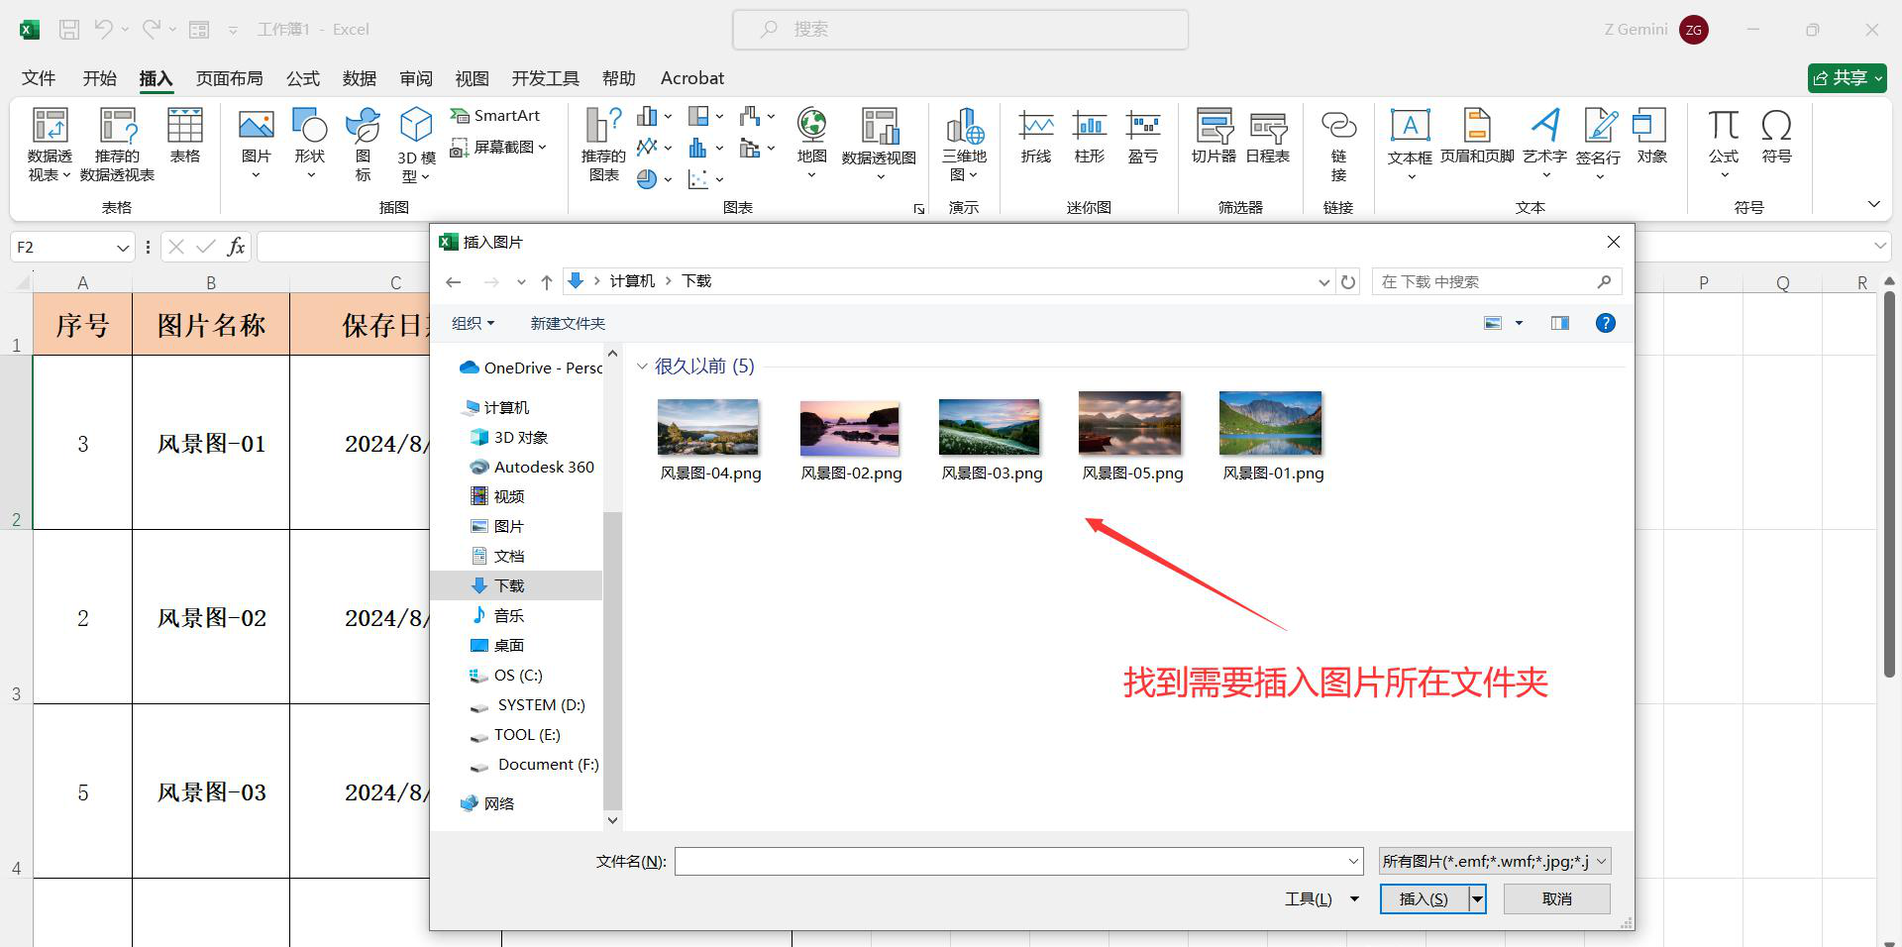
Task: Switch to the 页面布局 tab
Action: (230, 78)
